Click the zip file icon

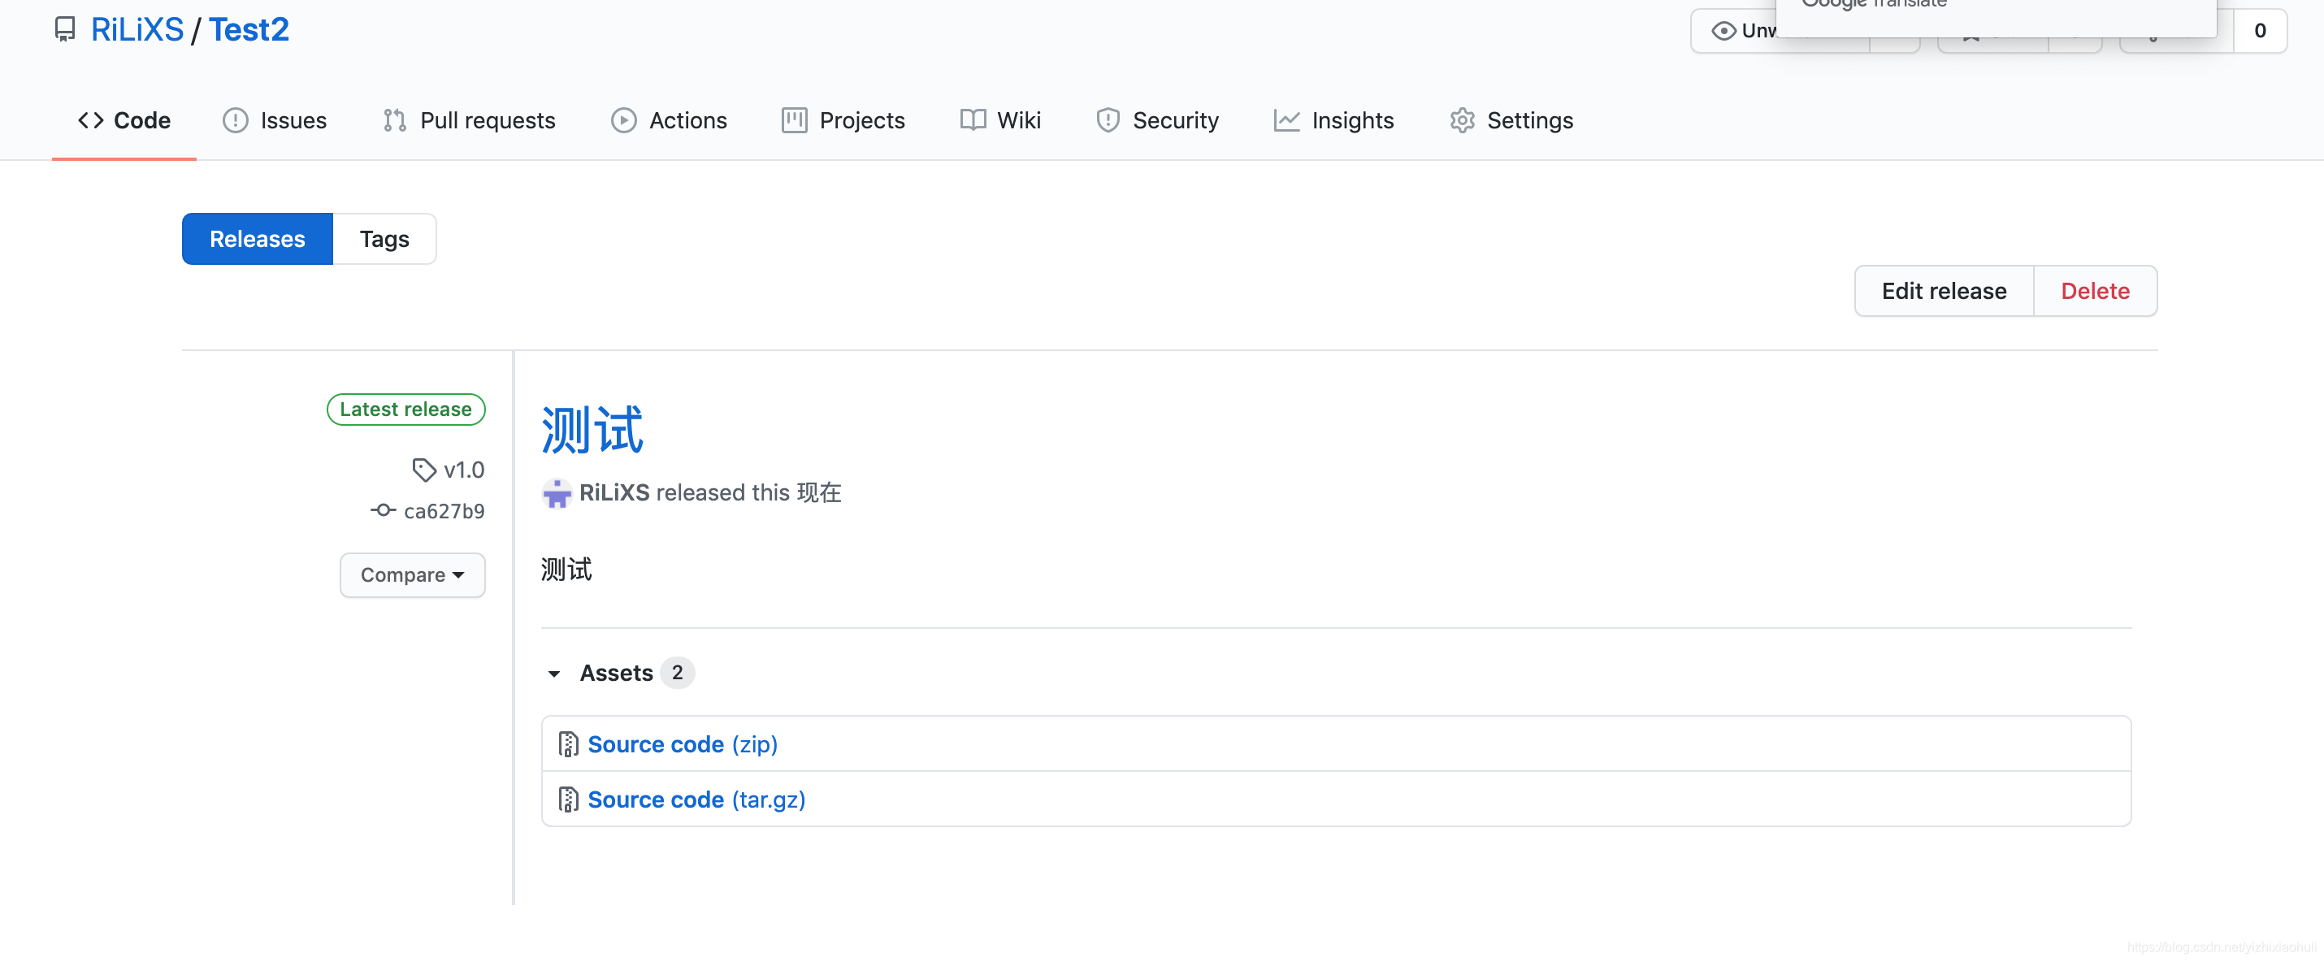click(567, 744)
